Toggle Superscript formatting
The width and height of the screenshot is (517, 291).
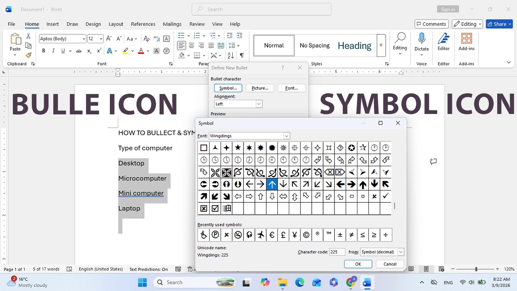click(x=99, y=51)
